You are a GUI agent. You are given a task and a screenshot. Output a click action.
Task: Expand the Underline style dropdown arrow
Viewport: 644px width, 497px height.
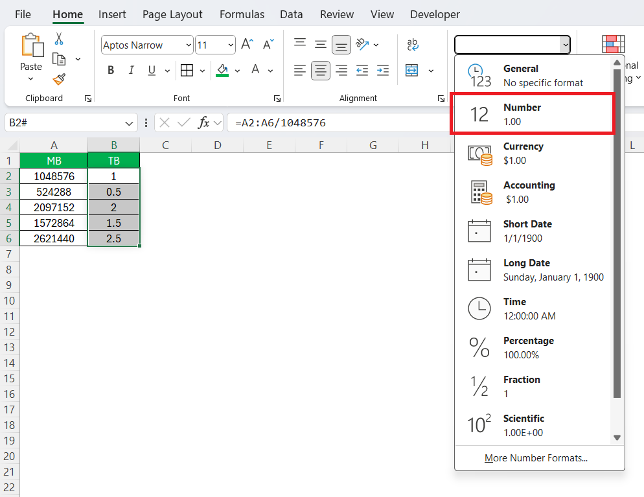coord(167,71)
